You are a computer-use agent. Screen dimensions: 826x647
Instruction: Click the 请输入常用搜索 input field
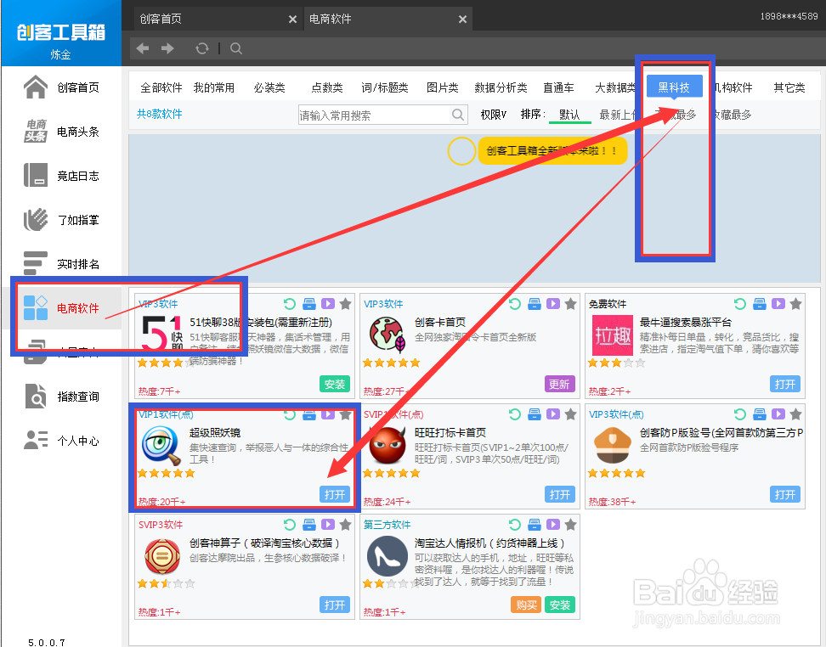pos(375,115)
